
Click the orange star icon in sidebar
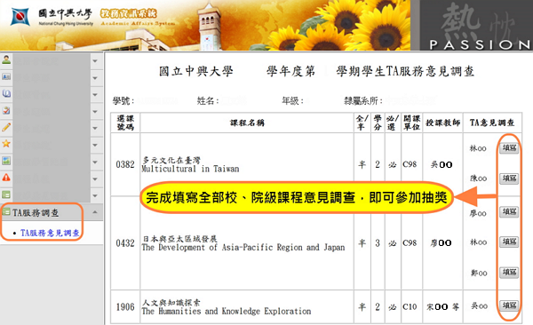(6, 144)
